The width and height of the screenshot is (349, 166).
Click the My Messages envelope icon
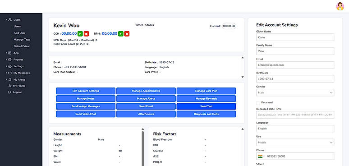[10, 73]
